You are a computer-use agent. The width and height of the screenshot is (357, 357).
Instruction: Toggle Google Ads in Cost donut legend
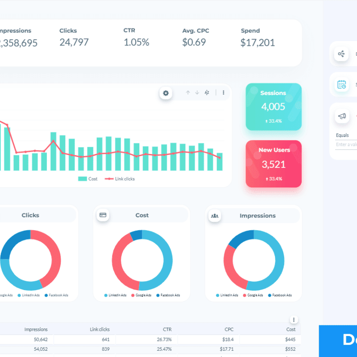coord(141,295)
